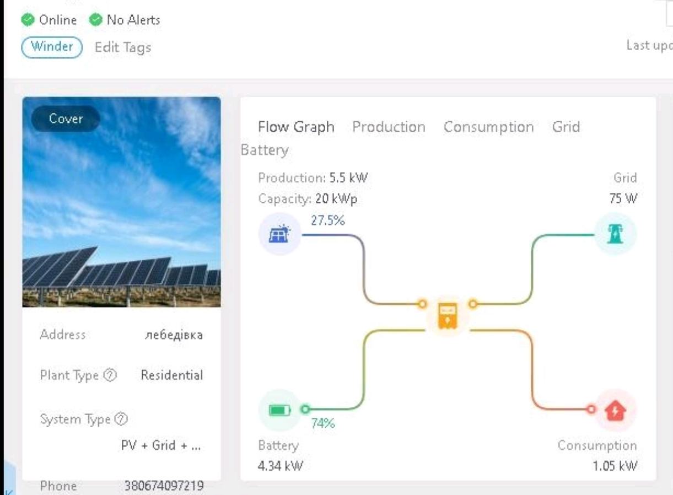This screenshot has width=673, height=495.
Task: Click the Edit Tags link
Action: click(x=122, y=47)
